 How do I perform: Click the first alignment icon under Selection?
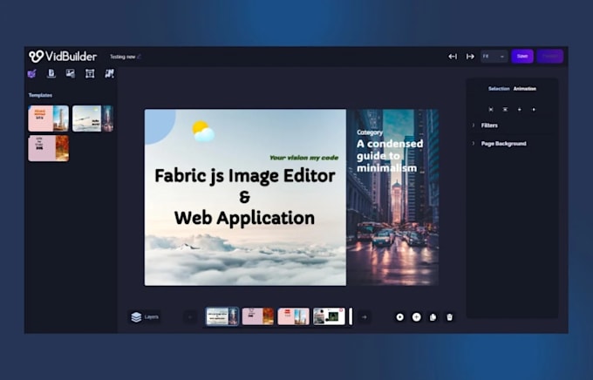point(491,109)
